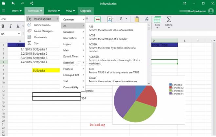Choose the ACOS function

click(x=116, y=37)
